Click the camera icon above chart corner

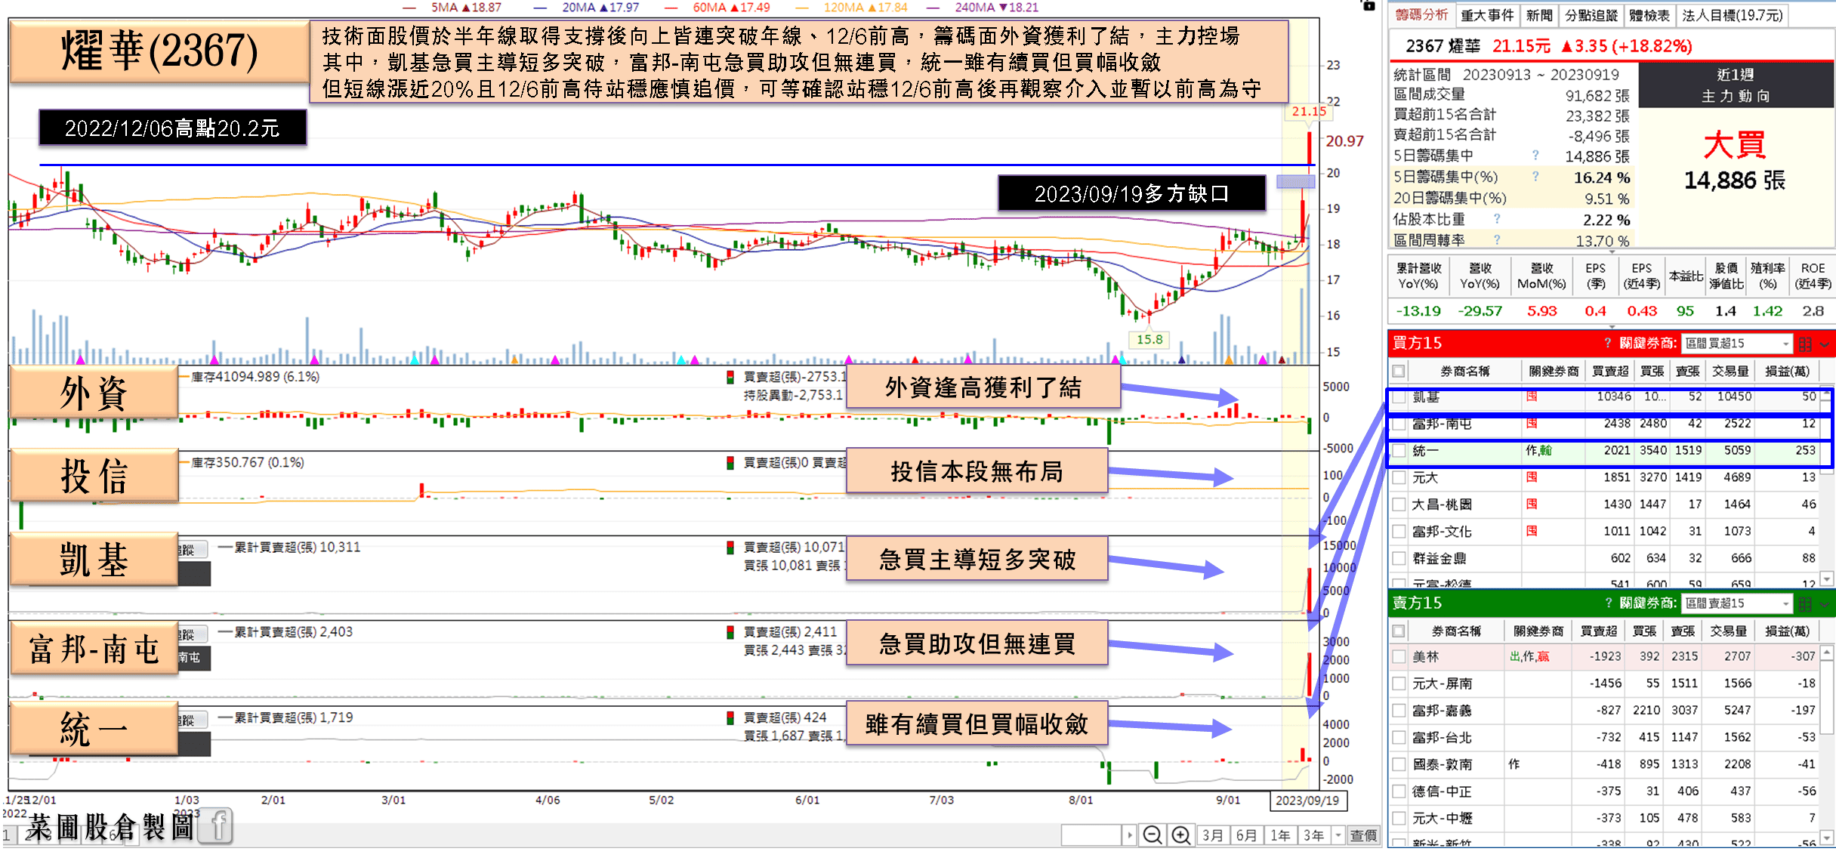tap(1368, 5)
